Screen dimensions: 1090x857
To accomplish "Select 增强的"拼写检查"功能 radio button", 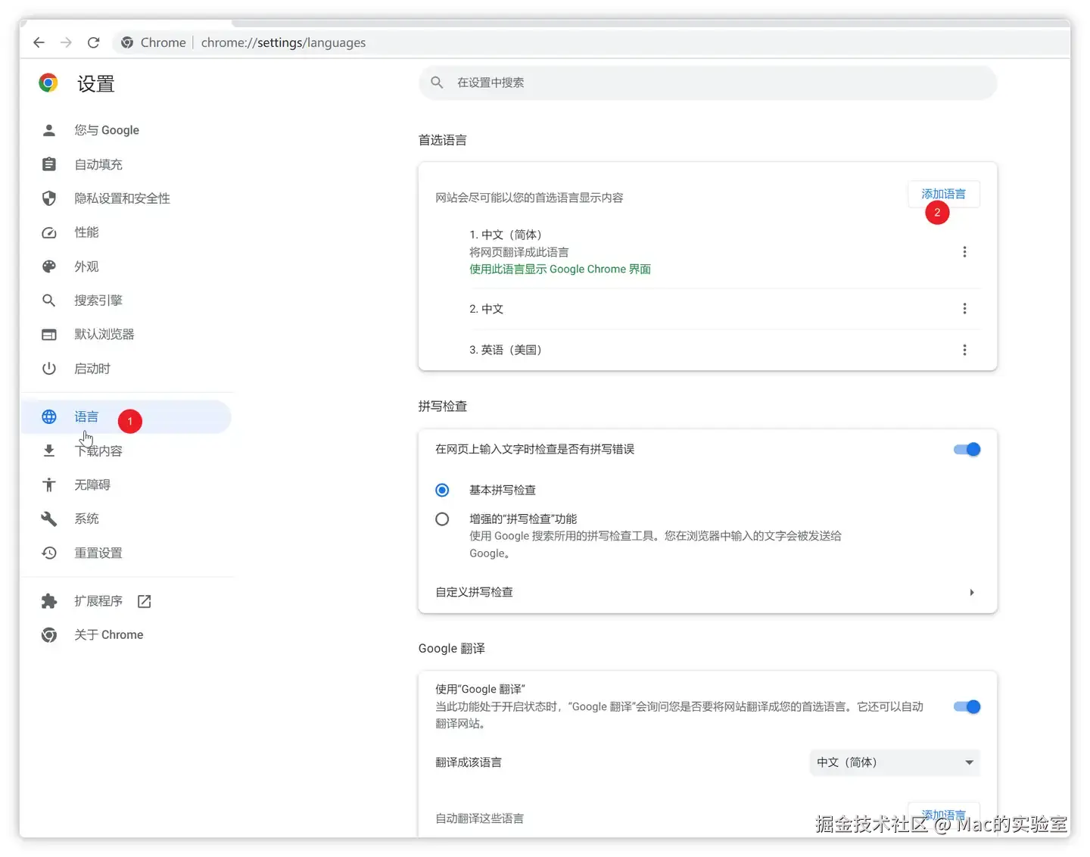I will [x=442, y=519].
